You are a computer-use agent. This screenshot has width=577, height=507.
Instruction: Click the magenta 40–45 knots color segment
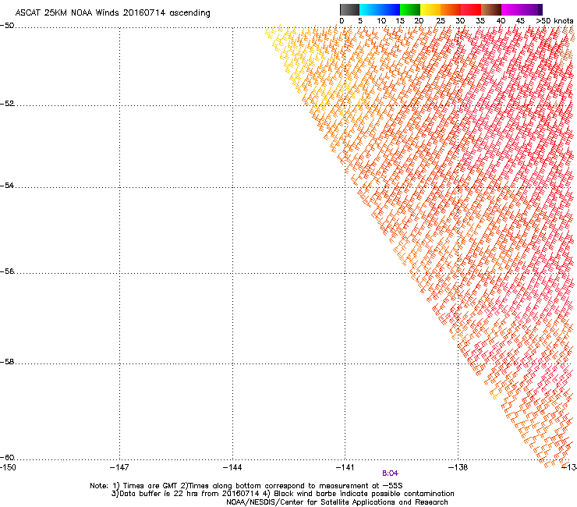pos(512,9)
